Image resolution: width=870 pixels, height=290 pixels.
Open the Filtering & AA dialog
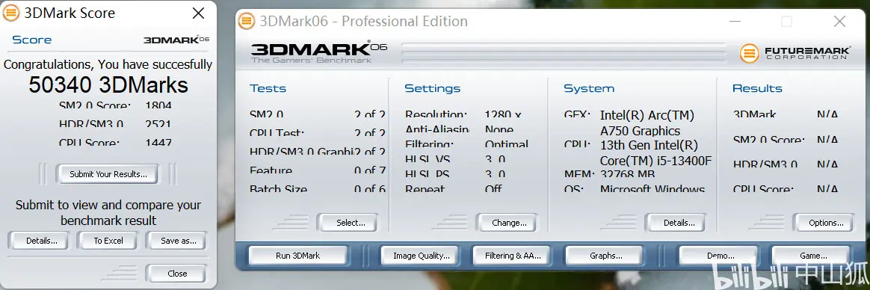pos(511,256)
